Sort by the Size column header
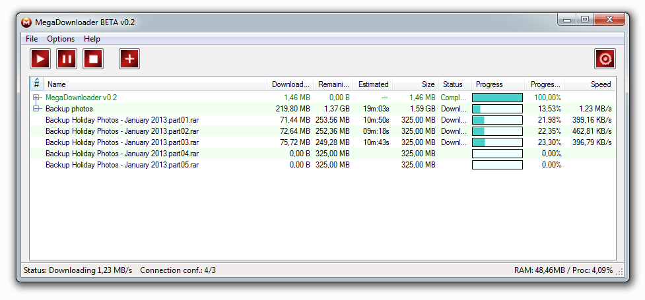 [x=415, y=84]
